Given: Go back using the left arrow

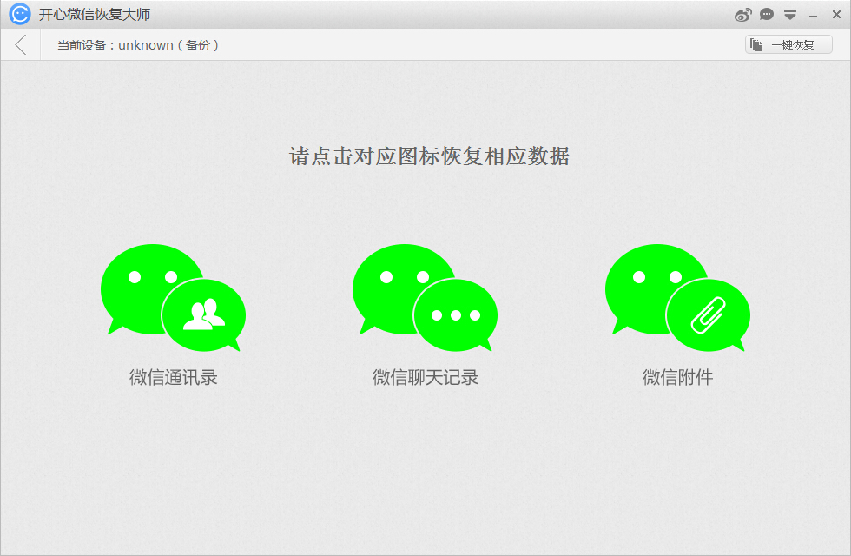Looking at the screenshot, I should pos(21,45).
